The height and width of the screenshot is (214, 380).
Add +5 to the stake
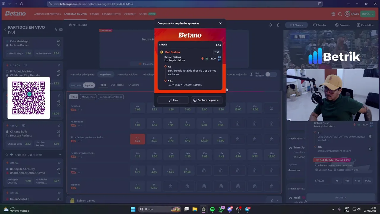tap(337, 180)
